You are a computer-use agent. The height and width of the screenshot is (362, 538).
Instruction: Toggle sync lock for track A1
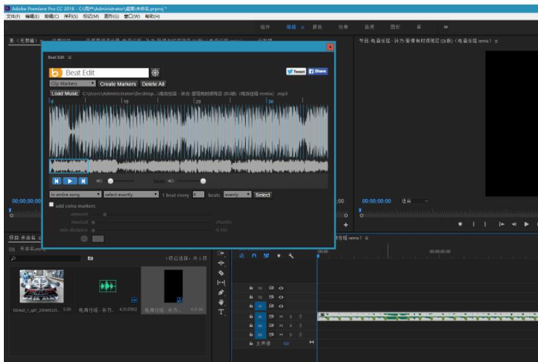pos(271,316)
